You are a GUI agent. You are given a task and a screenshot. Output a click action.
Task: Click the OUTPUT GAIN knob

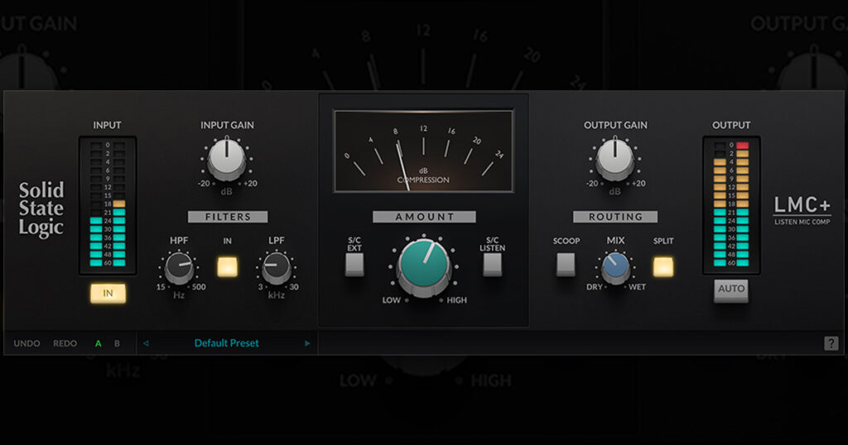615,160
